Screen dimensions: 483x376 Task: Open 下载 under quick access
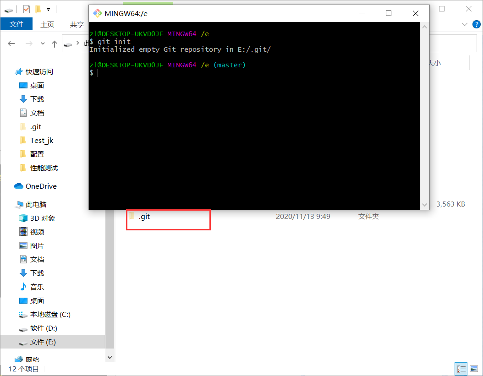(37, 99)
